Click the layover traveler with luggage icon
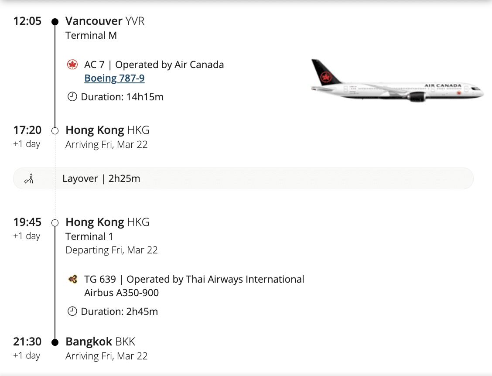Screen dimensions: 492x376 tap(29, 178)
